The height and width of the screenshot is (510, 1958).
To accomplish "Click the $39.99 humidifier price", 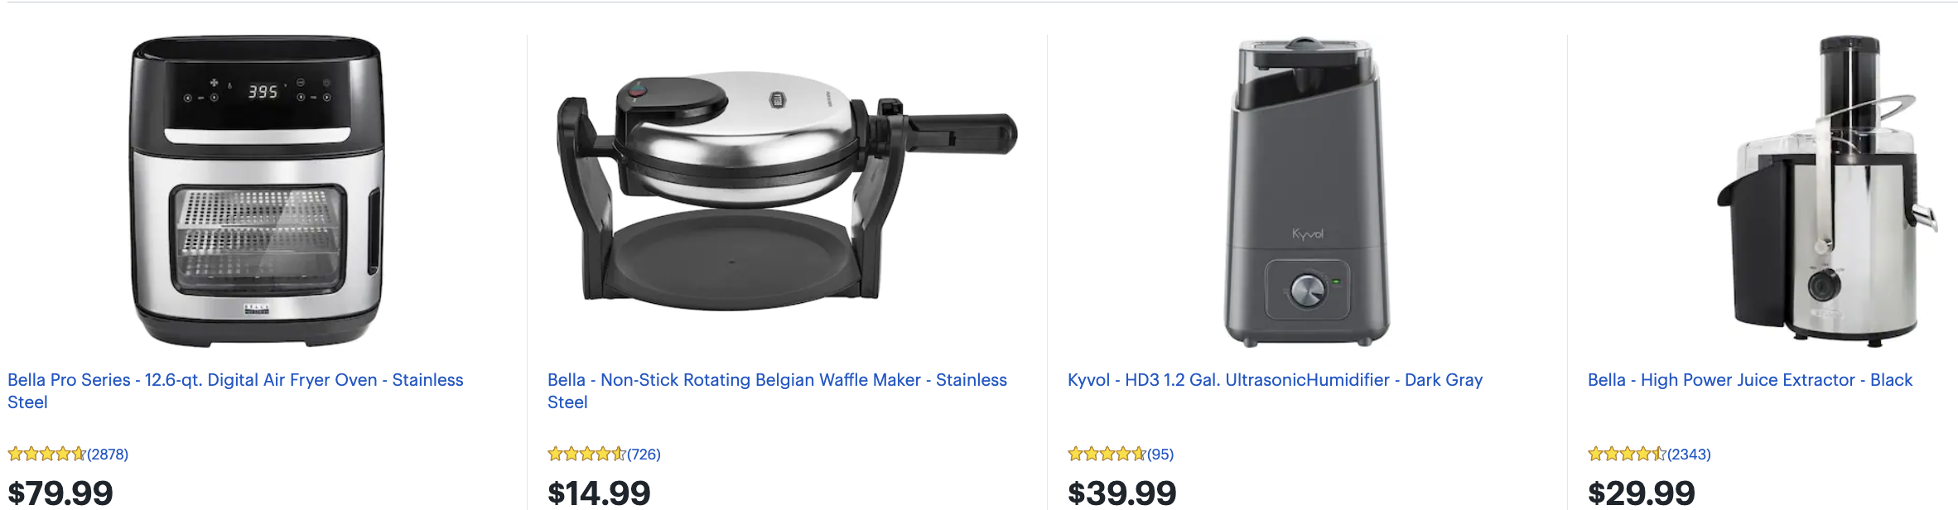I will click(1121, 493).
